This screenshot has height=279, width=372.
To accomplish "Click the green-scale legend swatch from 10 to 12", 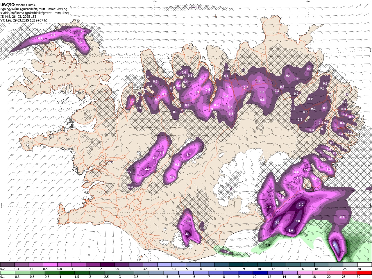I will (260, 273).
